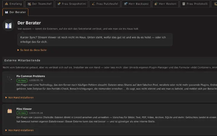Click the 'Externe Mitarbeitende' section header
The height and width of the screenshot is (136, 217).
tap(22, 60)
